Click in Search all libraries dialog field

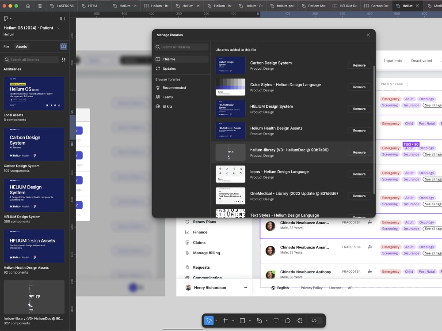coord(182,47)
